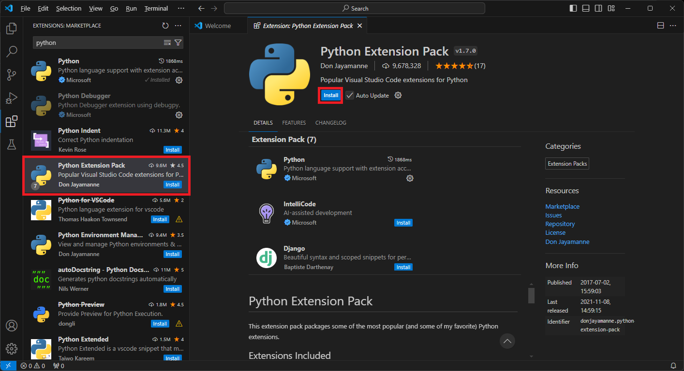The height and width of the screenshot is (371, 684).
Task: Click the details page vertical scrollbar
Action: 531,295
